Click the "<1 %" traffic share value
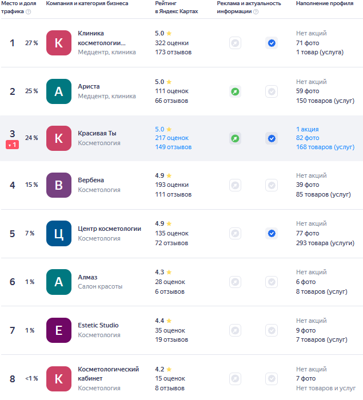 click(31, 378)
